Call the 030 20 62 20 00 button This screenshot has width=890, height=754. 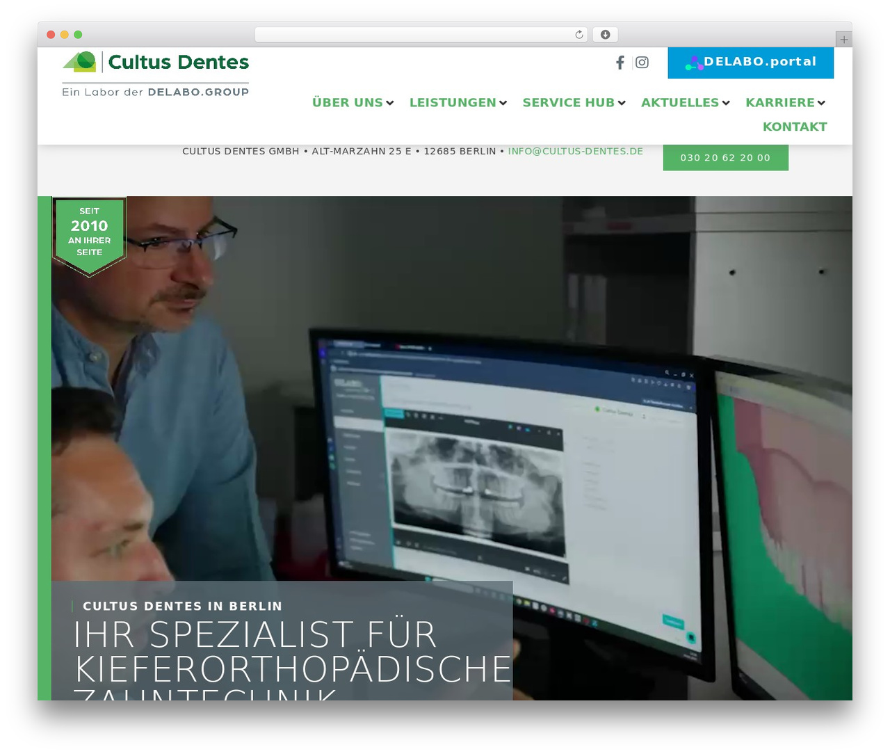coord(725,158)
